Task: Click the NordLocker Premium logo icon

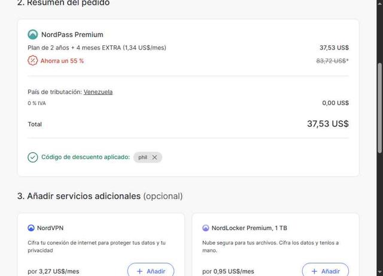Action: coord(206,228)
